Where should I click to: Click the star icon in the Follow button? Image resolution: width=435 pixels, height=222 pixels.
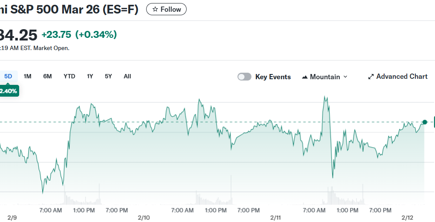point(155,10)
